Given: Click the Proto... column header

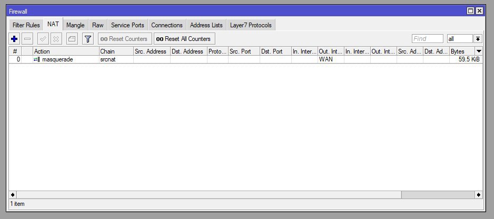Looking at the screenshot, I should click(x=218, y=51).
